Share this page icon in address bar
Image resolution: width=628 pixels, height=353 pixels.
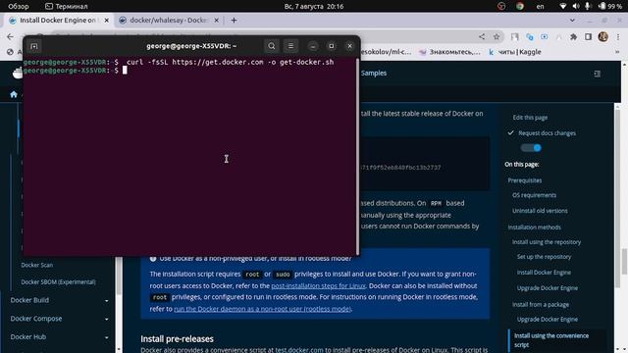click(482, 37)
